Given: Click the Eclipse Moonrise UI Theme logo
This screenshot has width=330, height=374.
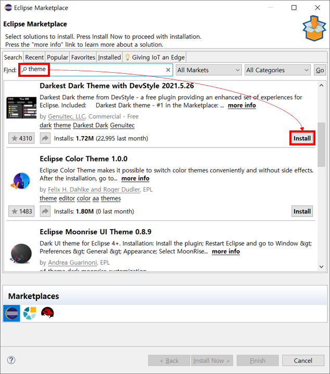Looking at the screenshot, I should [21, 253].
